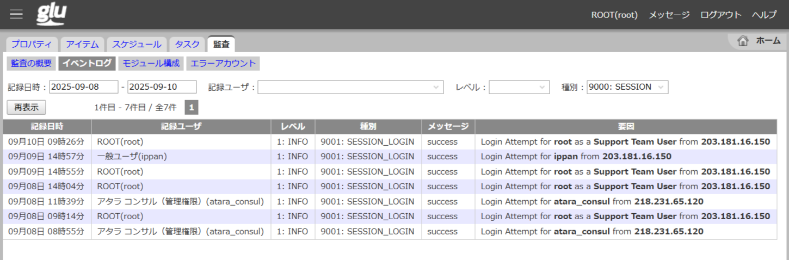Viewport: 789px width, 260px height.
Task: Click the 再表示 button
Action: (x=26, y=107)
